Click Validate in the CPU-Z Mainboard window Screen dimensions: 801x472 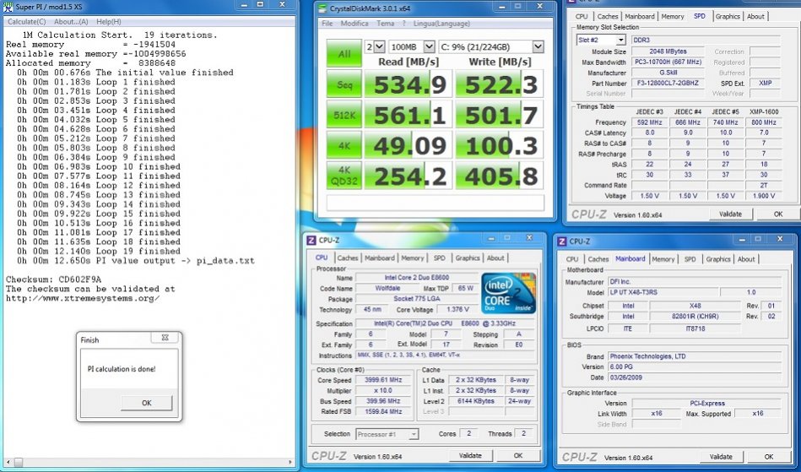721,456
